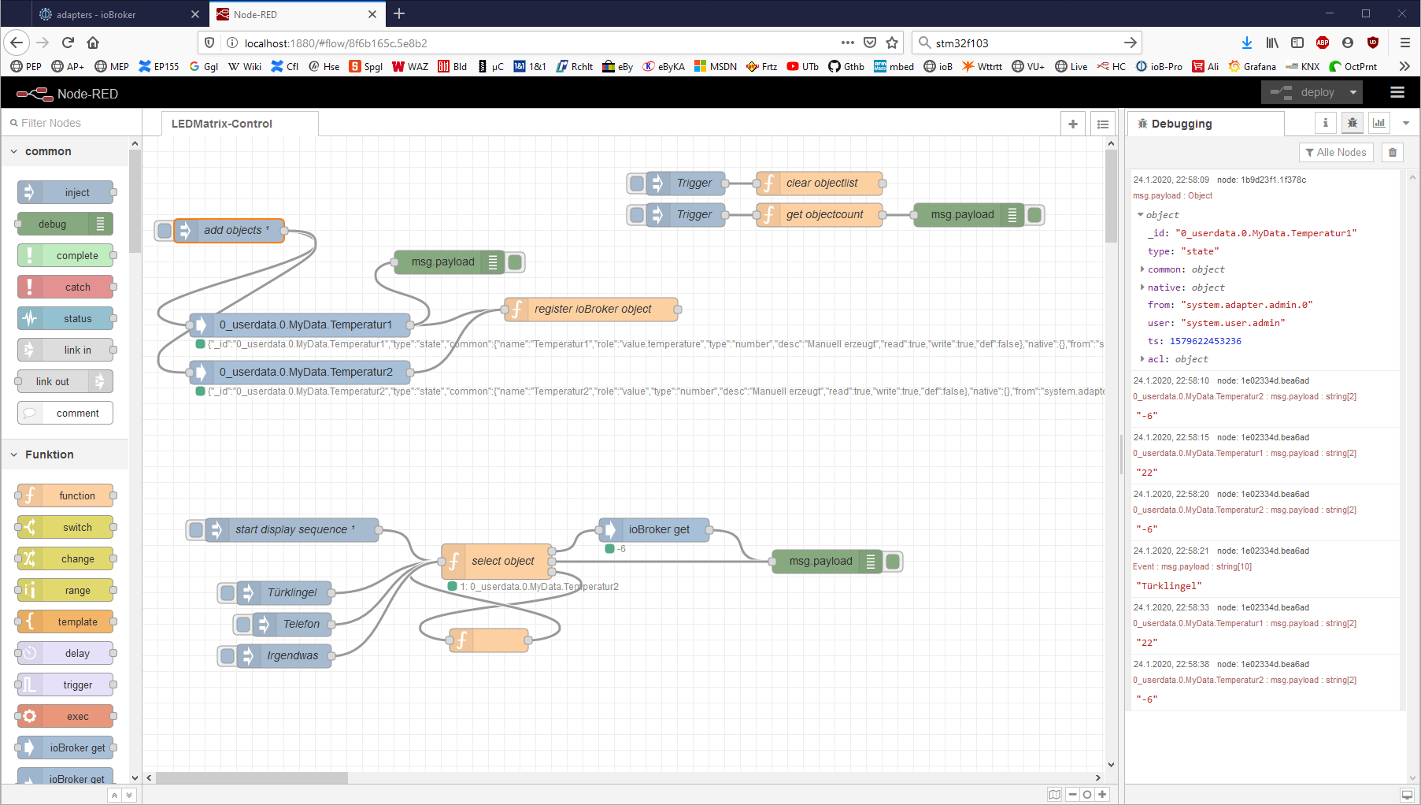1421x805 pixels.
Task: Clear debug log with trash icon
Action: 1393,152
